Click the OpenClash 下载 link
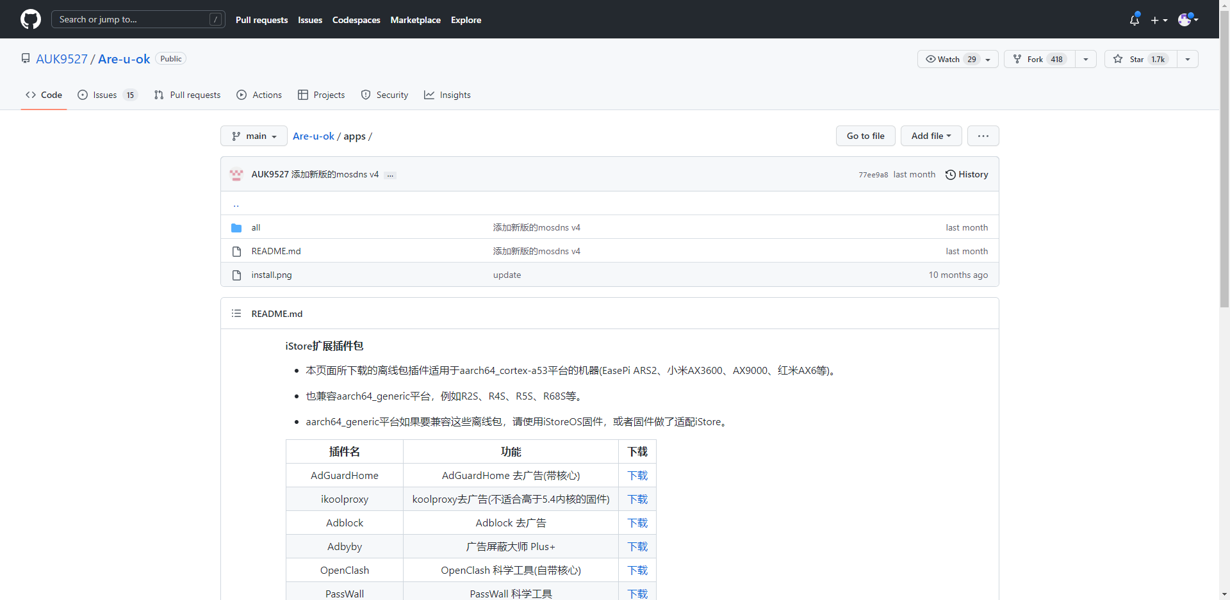The width and height of the screenshot is (1230, 600). (x=637, y=570)
